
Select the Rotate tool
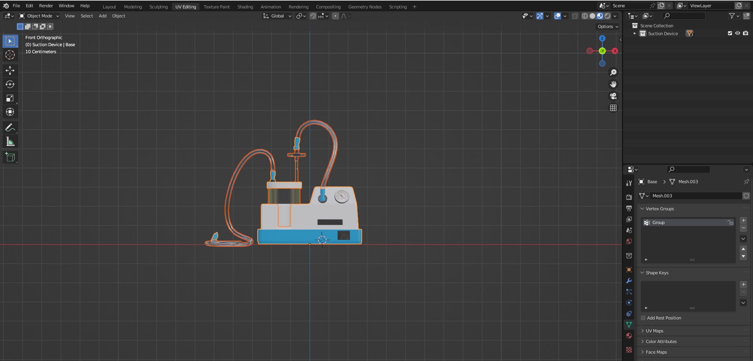(10, 84)
